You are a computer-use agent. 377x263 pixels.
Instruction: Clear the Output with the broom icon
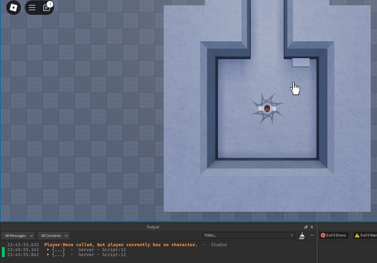[x=302, y=236]
